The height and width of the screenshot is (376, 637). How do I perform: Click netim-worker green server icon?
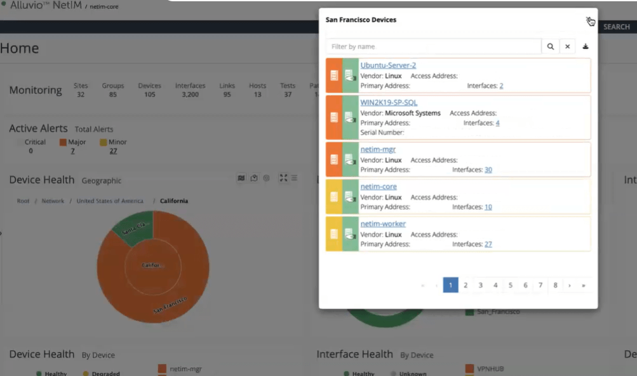[350, 234]
